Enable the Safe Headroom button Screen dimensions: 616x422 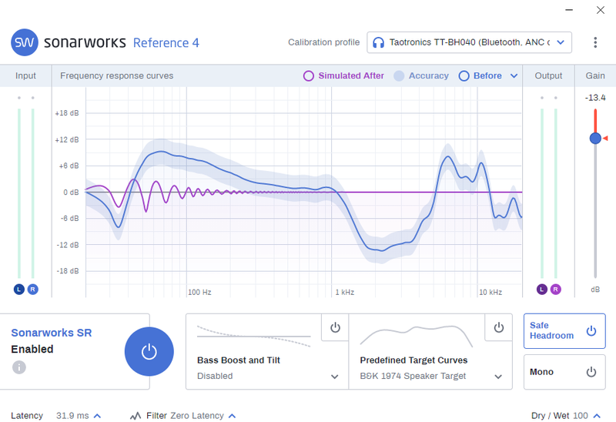pos(564,331)
